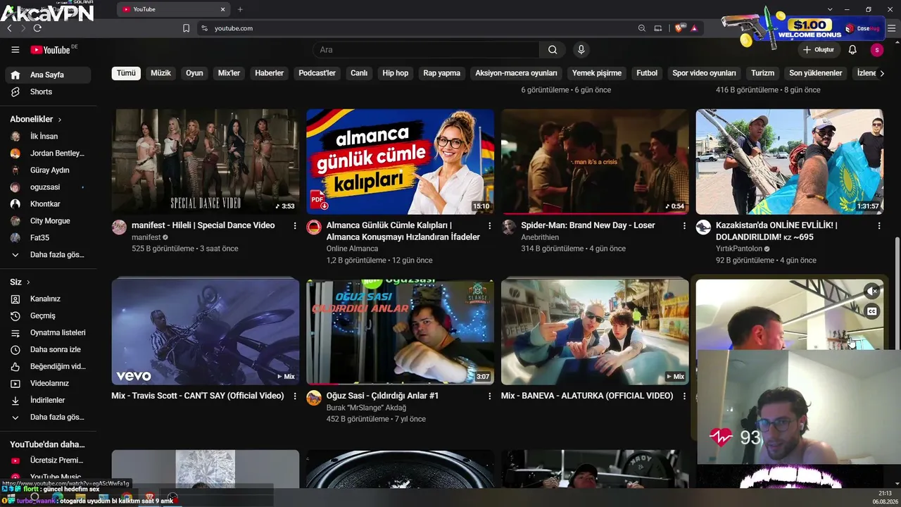Open Anebrithien channel avatar
The height and width of the screenshot is (507, 901).
509,227
